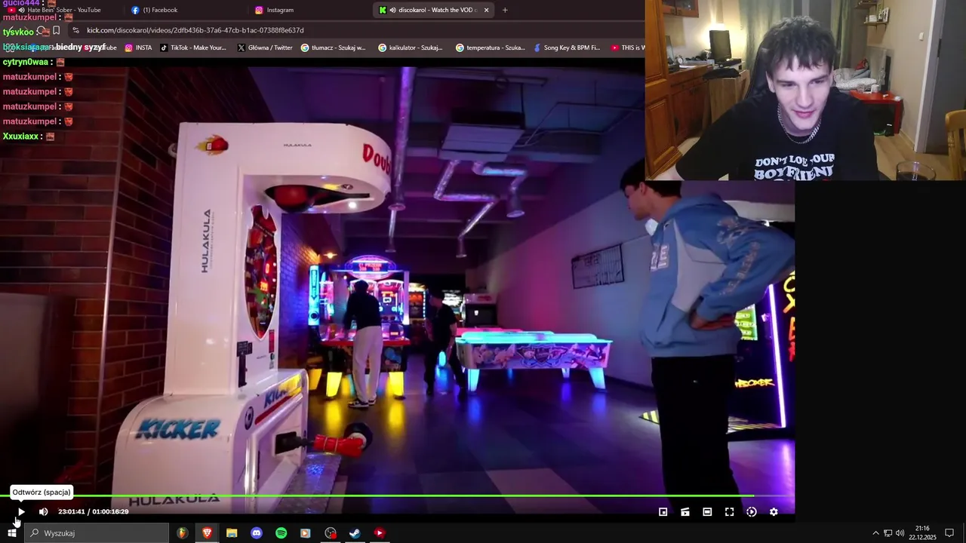Close the discokarol Kick tab
The width and height of the screenshot is (966, 543).
[486, 10]
